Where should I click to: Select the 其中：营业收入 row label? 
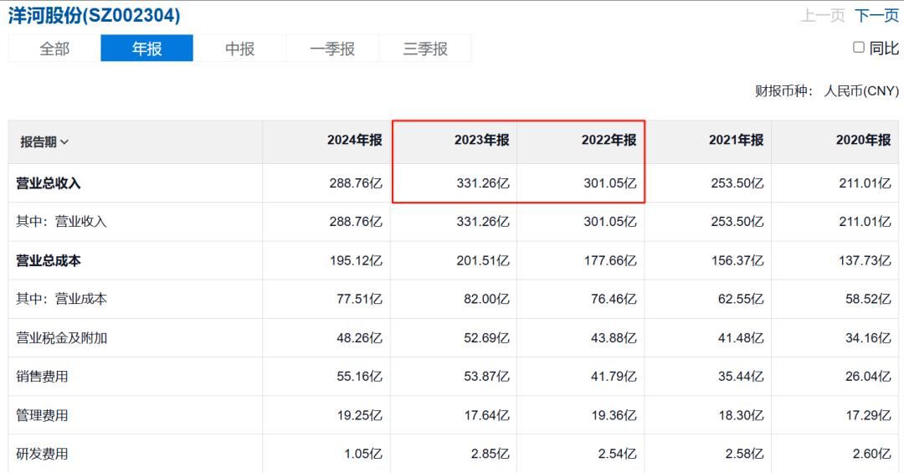pos(62,222)
